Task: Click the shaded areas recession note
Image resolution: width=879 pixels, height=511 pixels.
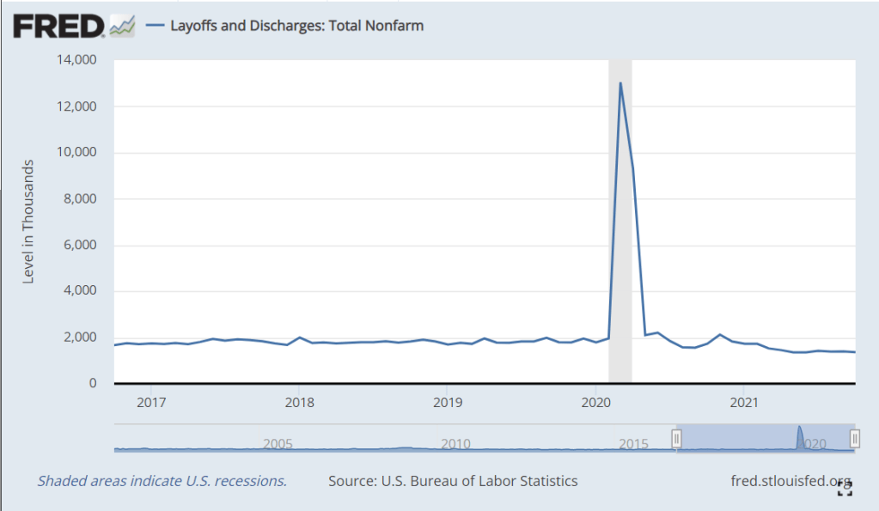Action: pos(162,481)
